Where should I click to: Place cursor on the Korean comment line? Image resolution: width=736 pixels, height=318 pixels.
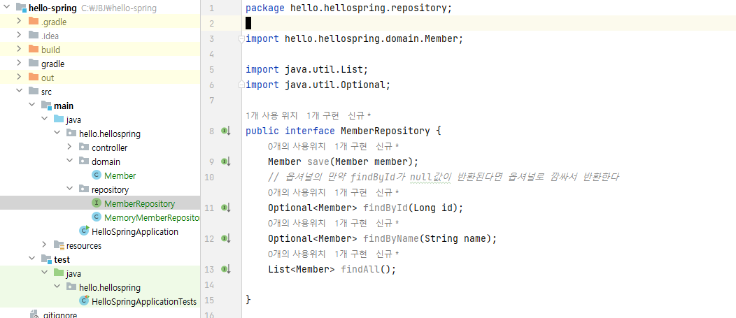444,178
